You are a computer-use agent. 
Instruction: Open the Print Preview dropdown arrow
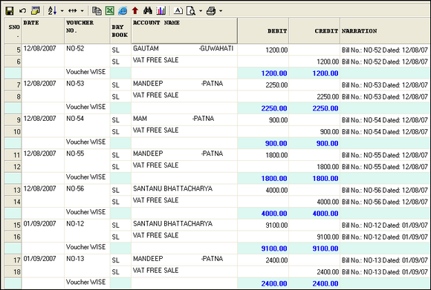pyautogui.click(x=201, y=11)
